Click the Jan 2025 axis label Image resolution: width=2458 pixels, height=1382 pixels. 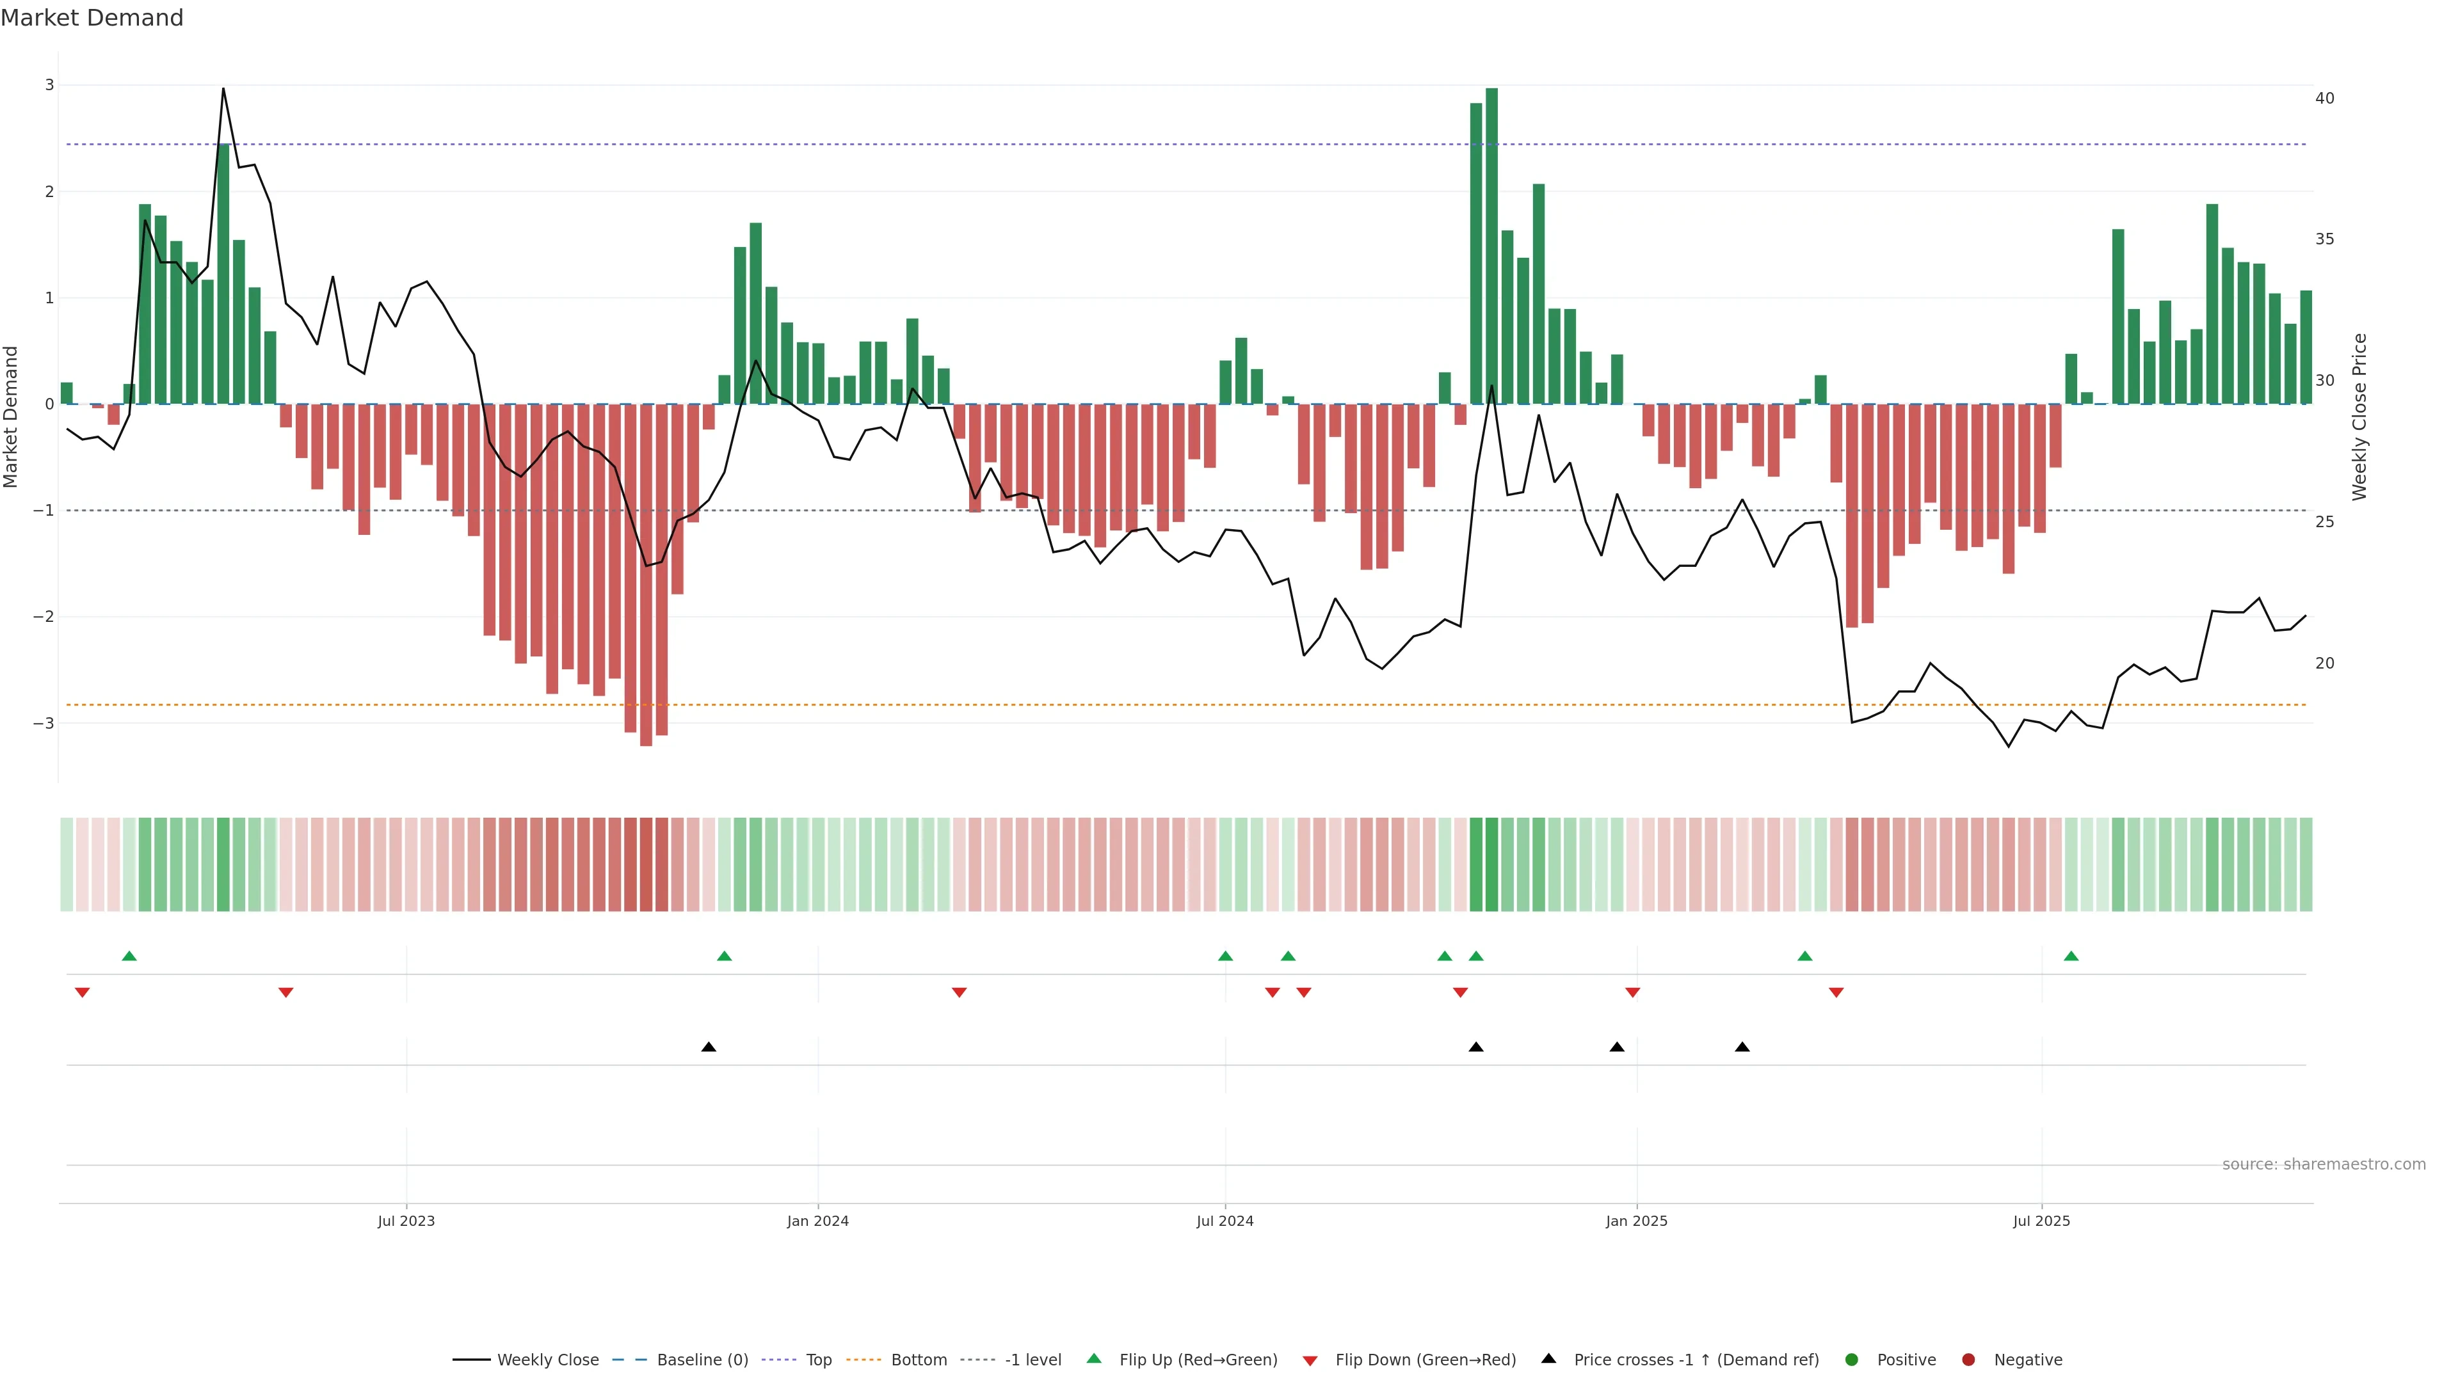coord(1637,1221)
